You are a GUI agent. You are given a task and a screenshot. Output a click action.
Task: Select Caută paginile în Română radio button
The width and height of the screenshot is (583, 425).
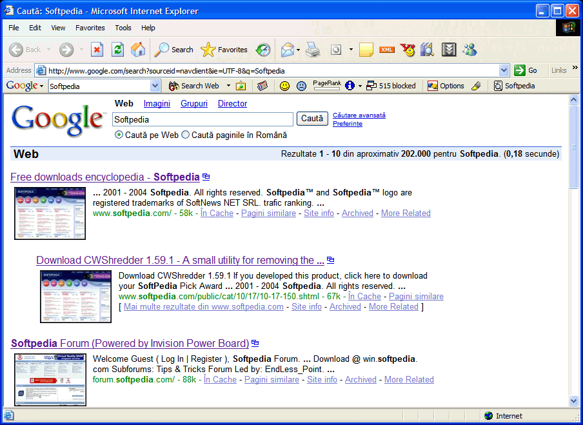click(185, 135)
